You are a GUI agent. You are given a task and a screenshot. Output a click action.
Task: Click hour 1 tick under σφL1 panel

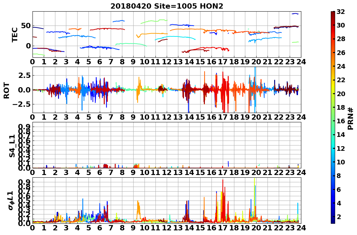pos(44,228)
